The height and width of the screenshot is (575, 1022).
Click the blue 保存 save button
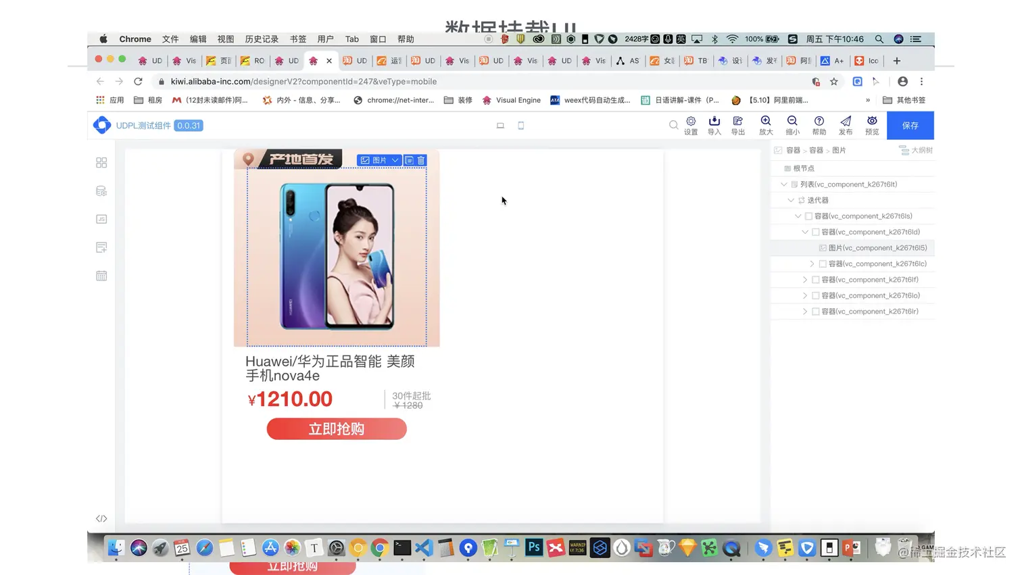[x=910, y=126]
